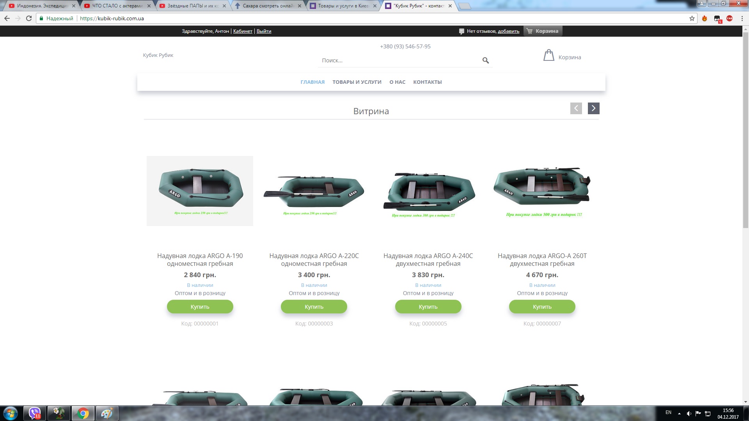The height and width of the screenshot is (421, 749).
Task: Open the Windows Start menu
Action: pos(11,413)
